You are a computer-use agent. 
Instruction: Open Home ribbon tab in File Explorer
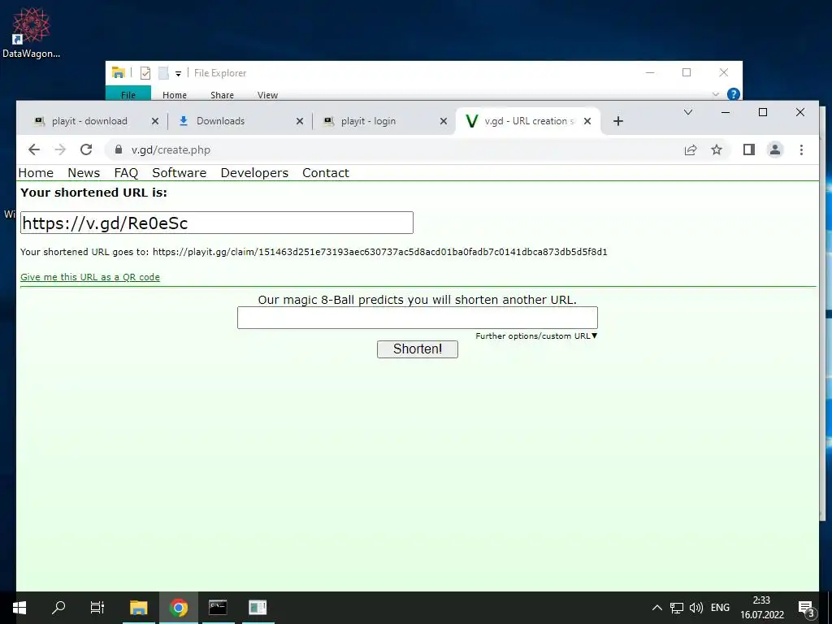point(175,95)
